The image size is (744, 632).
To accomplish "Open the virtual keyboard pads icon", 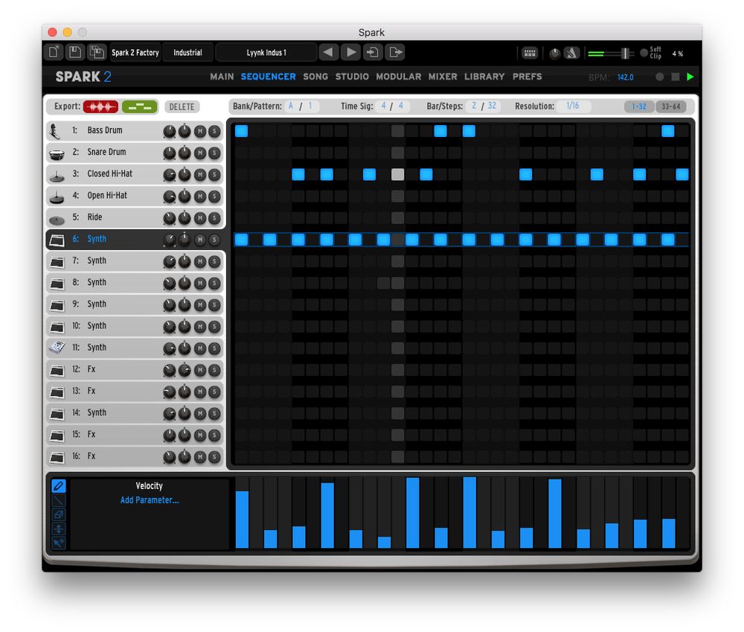I will pos(530,53).
